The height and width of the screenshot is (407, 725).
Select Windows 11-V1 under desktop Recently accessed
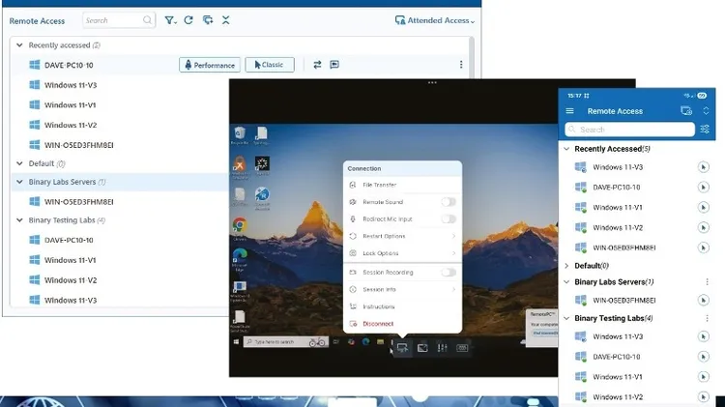point(70,105)
